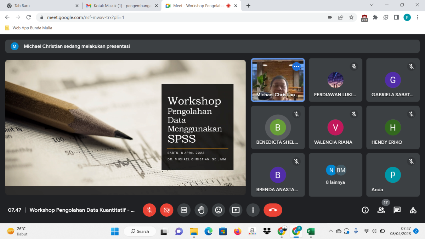This screenshot has width=425, height=239.
Task: Toggle the Chrome side panel
Action: click(397, 17)
